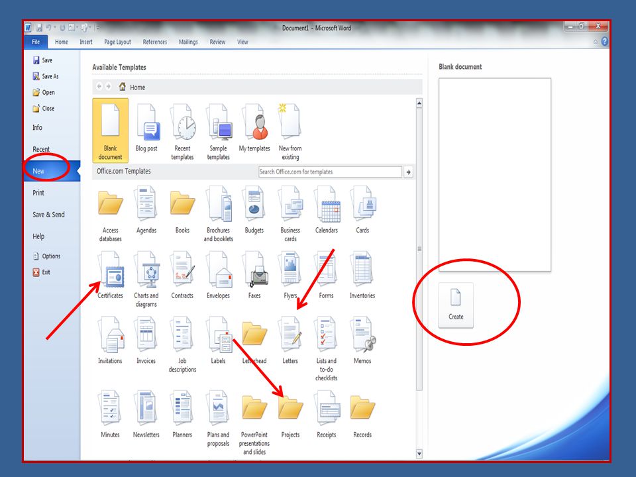Viewport: 636px width, 477px height.
Task: Select Save & Send section
Action: point(48,215)
